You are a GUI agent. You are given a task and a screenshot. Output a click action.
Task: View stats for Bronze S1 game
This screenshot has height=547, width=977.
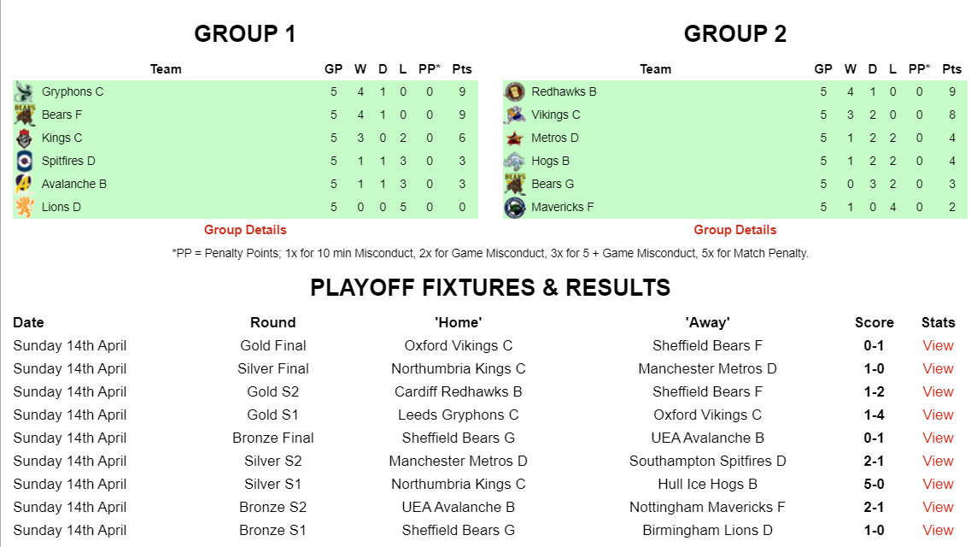(x=938, y=530)
